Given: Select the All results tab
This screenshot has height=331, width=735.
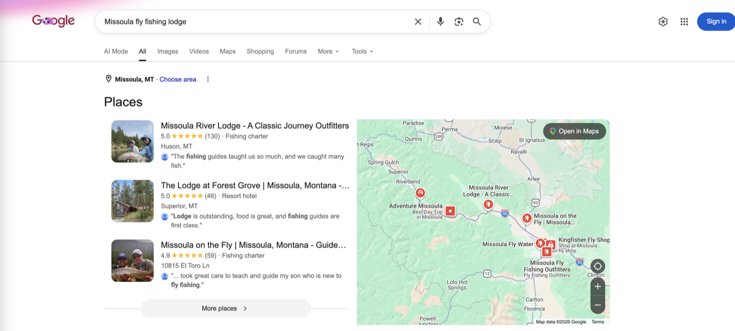Looking at the screenshot, I should pyautogui.click(x=142, y=51).
